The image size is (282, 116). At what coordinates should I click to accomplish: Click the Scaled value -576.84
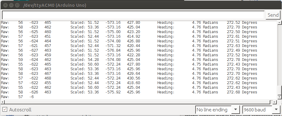click(113, 50)
